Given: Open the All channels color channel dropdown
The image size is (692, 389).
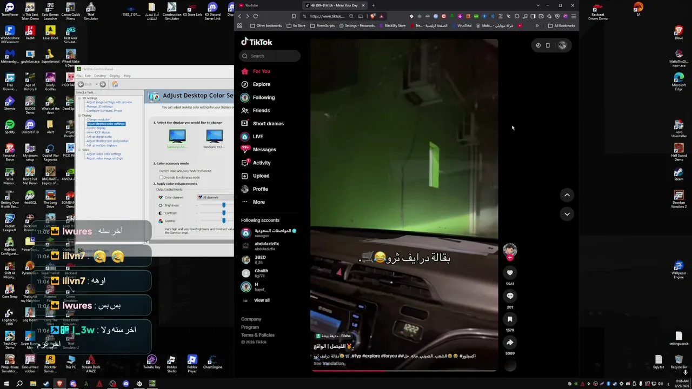Looking at the screenshot, I should pos(216,197).
